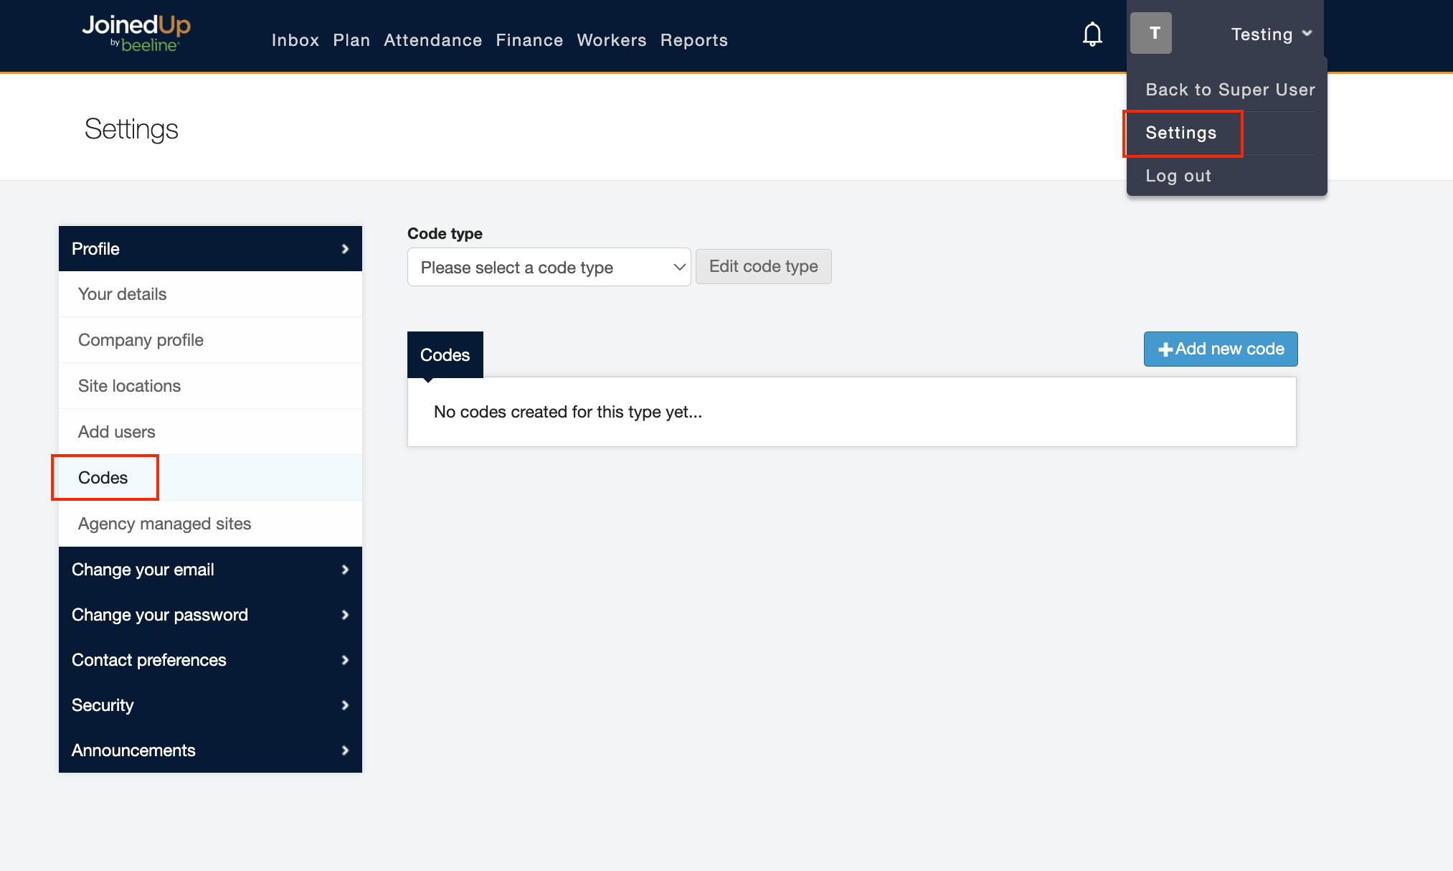Screen dimensions: 1453x871
Task: Collapse the Profile section
Action: 210,249
